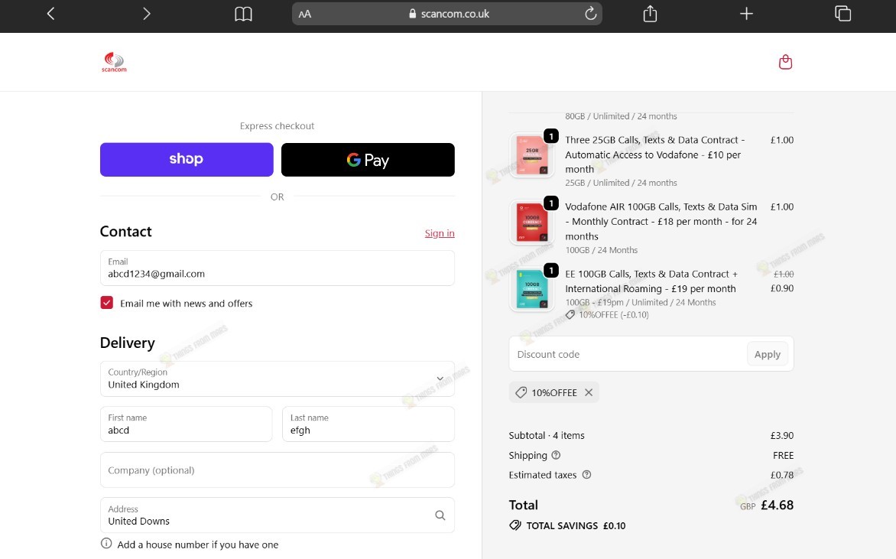Click the quantity badge on the Three 25GB item
This screenshot has width=896, height=559.
point(551,136)
